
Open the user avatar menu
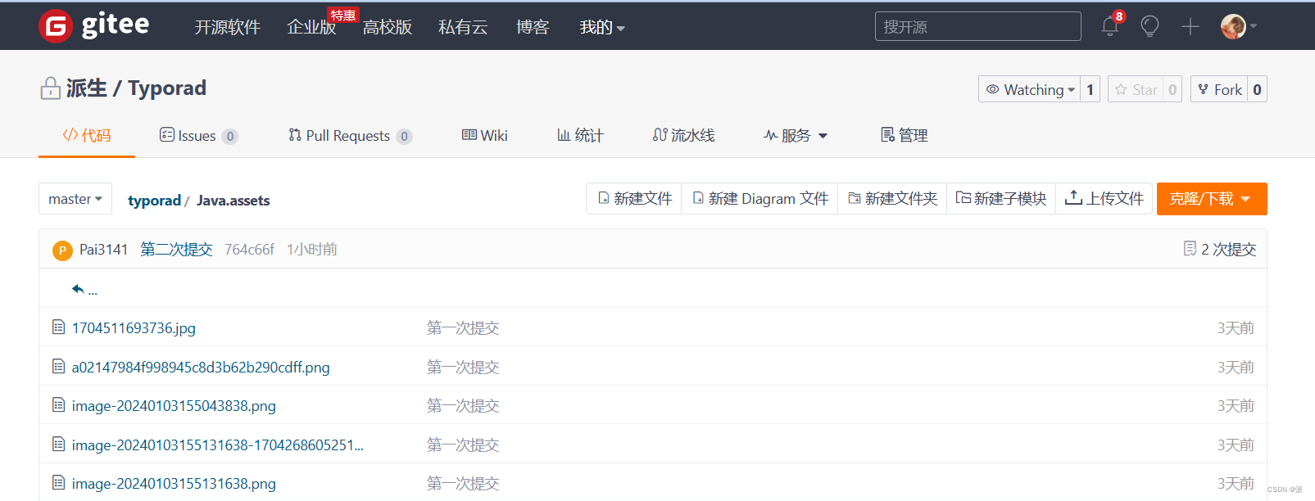[1238, 26]
